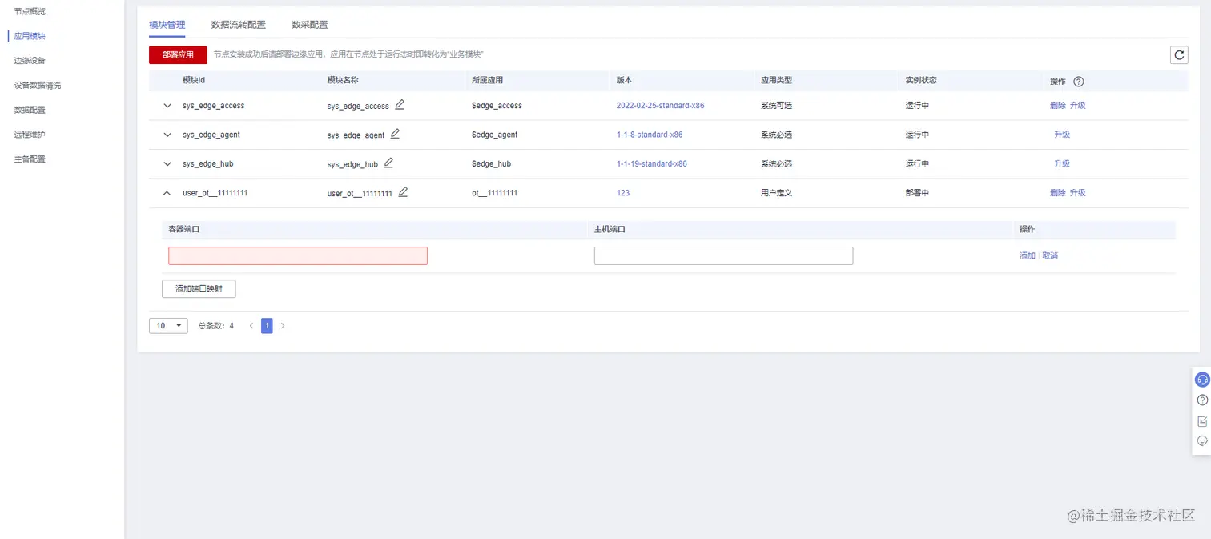Click 升级 for sys_edge_access
The width and height of the screenshot is (1211, 539).
pos(1078,105)
